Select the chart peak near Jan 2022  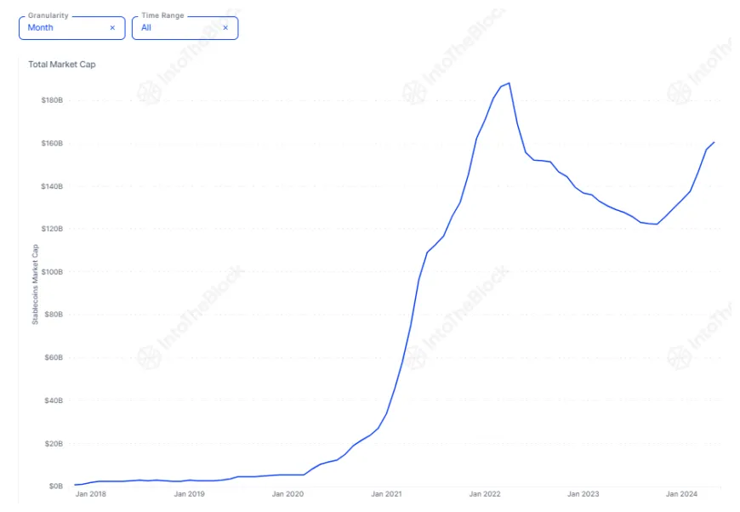507,84
